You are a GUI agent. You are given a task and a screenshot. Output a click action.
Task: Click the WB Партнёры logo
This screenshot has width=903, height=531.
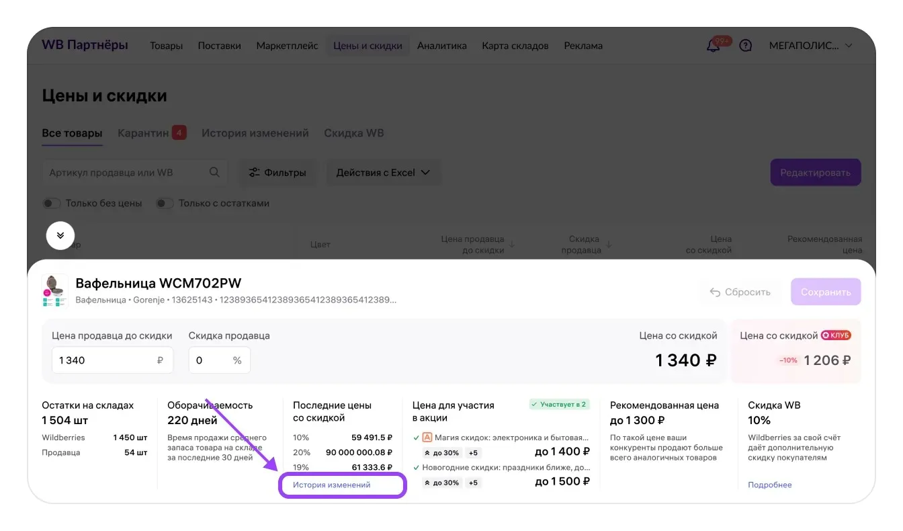[x=85, y=45]
